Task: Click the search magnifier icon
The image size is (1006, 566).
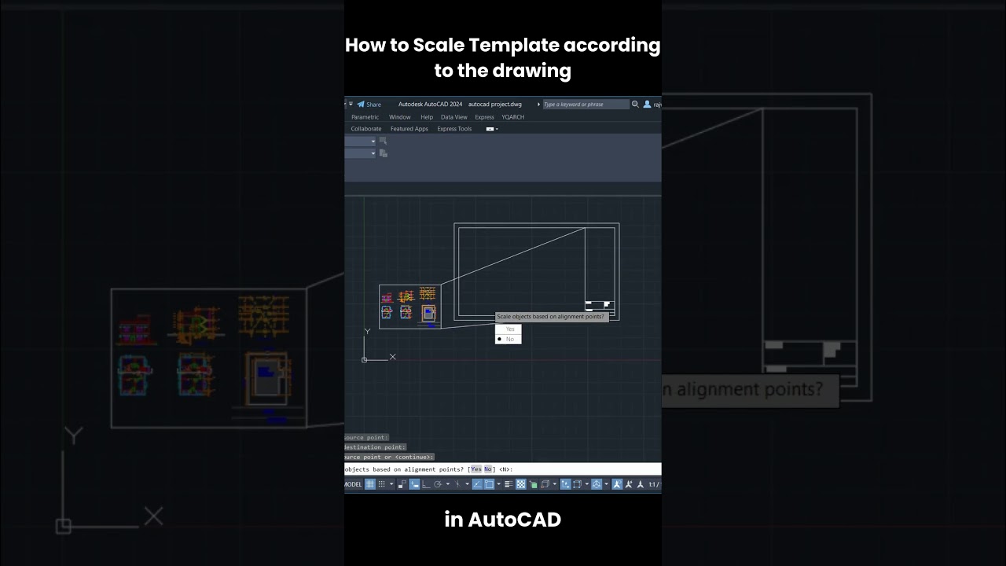Action: pyautogui.click(x=635, y=104)
